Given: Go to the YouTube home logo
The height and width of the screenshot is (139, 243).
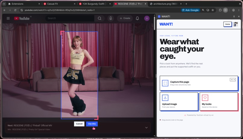Looking at the screenshot, I should [22, 18].
